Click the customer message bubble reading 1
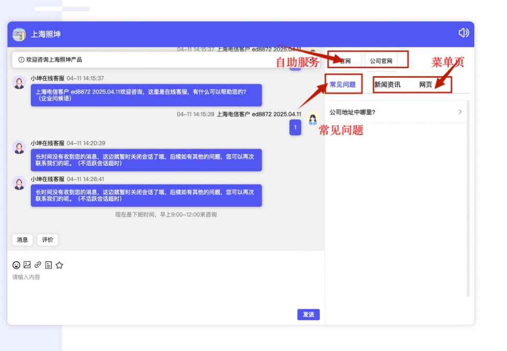Viewport: 507px width, 351px height. click(295, 127)
